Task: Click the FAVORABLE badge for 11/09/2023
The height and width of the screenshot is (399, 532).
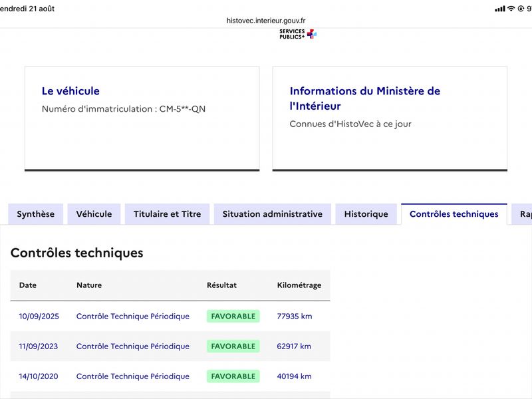Action: pos(233,346)
